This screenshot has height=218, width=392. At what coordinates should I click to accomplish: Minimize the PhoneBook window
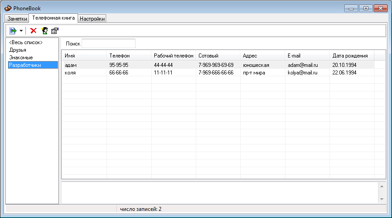[351, 8]
